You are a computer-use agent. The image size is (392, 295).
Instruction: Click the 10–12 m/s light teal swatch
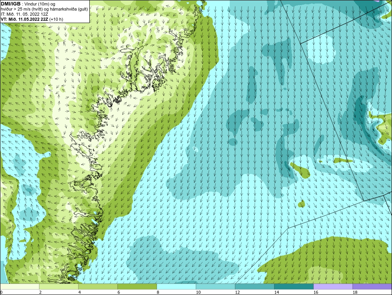[216, 286]
